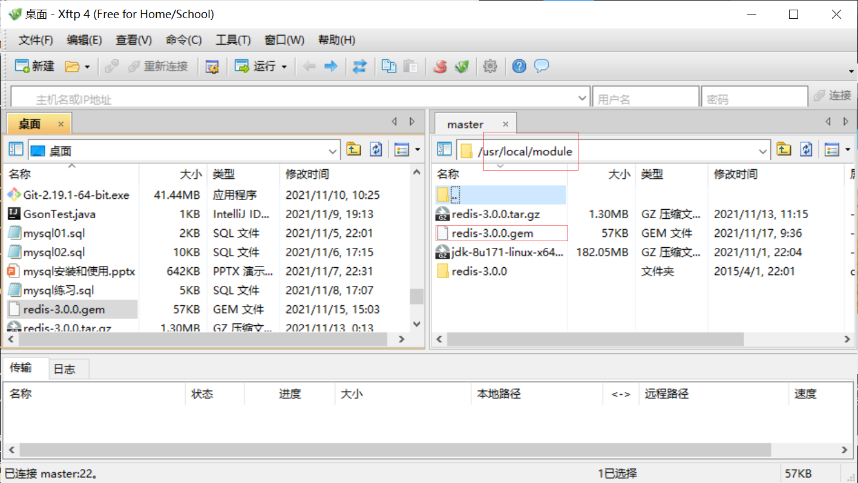Open session properties icon with gear

(212, 66)
